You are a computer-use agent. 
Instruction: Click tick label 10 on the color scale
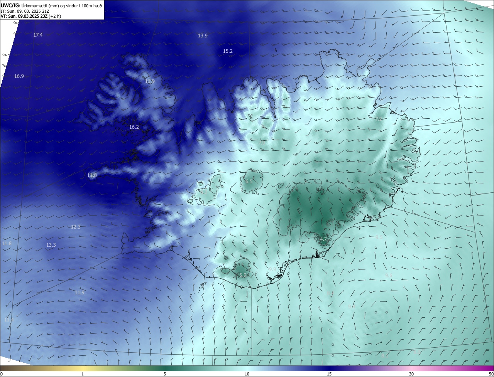(247, 374)
